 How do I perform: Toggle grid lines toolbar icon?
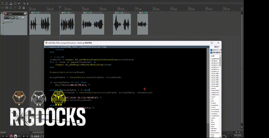pos(15,8)
